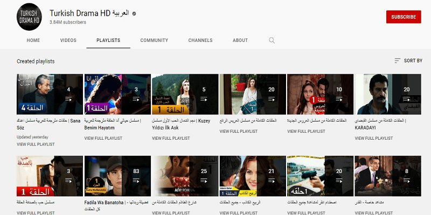431x215 pixels.
Task: Click playlist icon on 25-video playlist thumbnail
Action: (204, 181)
